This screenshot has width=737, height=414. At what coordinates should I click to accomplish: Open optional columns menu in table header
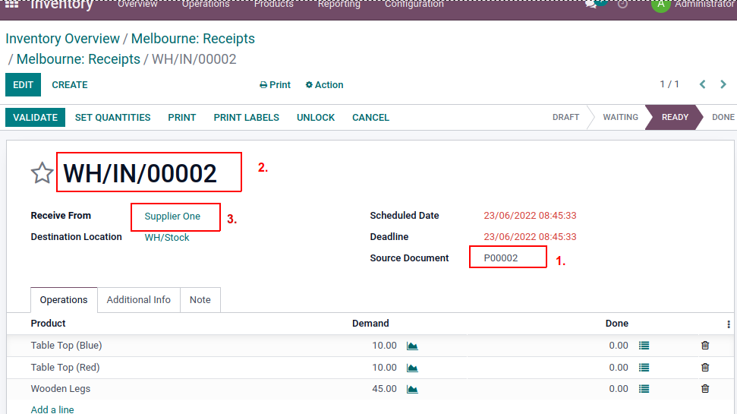pyautogui.click(x=729, y=324)
